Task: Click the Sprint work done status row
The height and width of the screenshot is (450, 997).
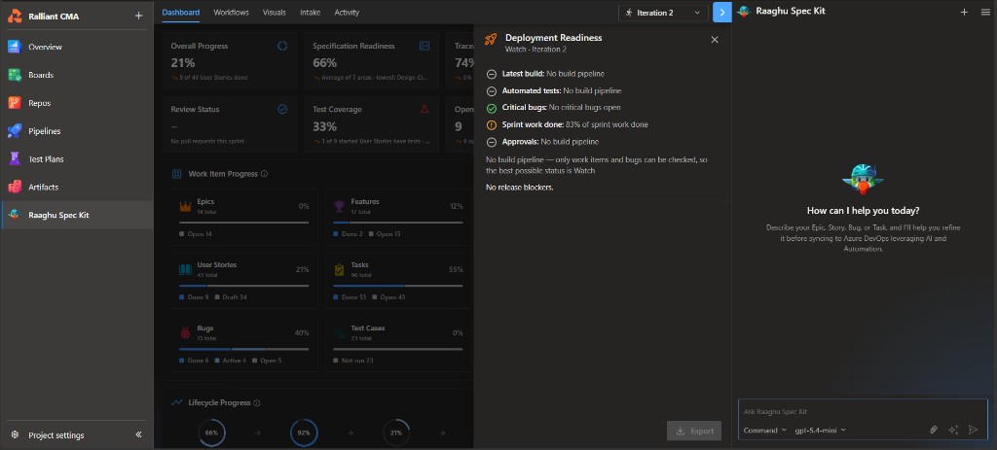Action: [568, 125]
